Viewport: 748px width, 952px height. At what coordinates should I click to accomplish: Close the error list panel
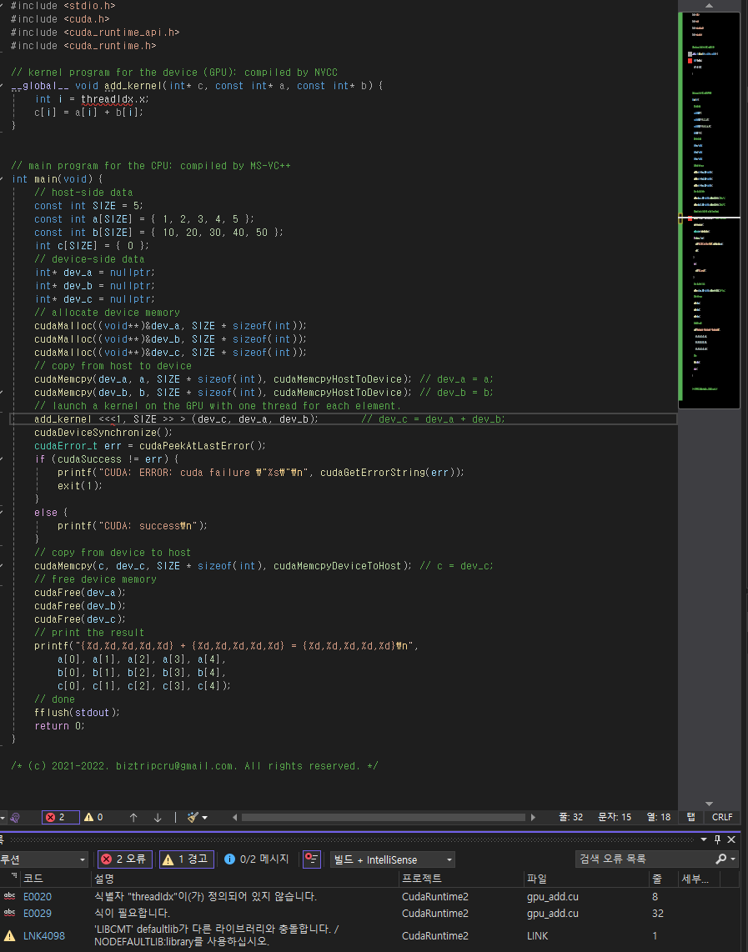pyautogui.click(x=731, y=839)
